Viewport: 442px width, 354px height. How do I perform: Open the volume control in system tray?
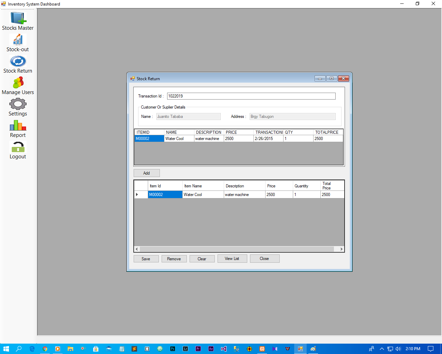[398, 348]
